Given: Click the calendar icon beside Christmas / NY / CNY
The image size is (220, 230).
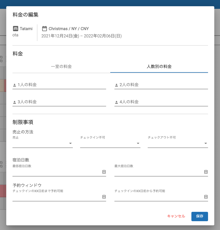Looking at the screenshot, I should [45, 29].
